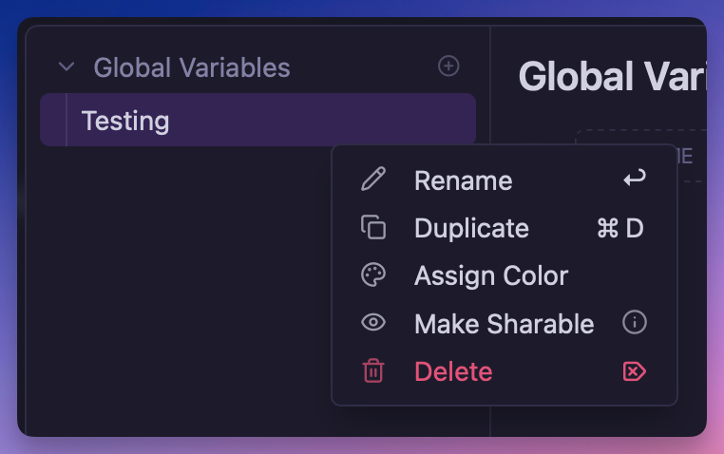Screen dimensions: 724x454
Task: Click the Global Variables heading in the main panel
Action: tap(612, 76)
